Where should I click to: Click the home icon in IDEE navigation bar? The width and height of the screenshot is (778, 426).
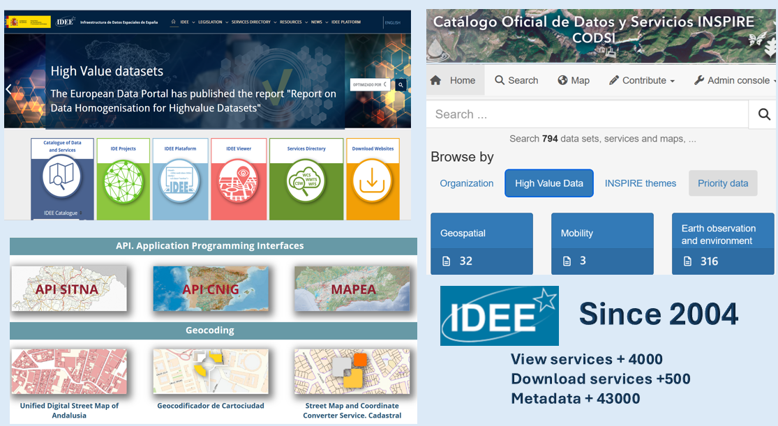pyautogui.click(x=173, y=22)
